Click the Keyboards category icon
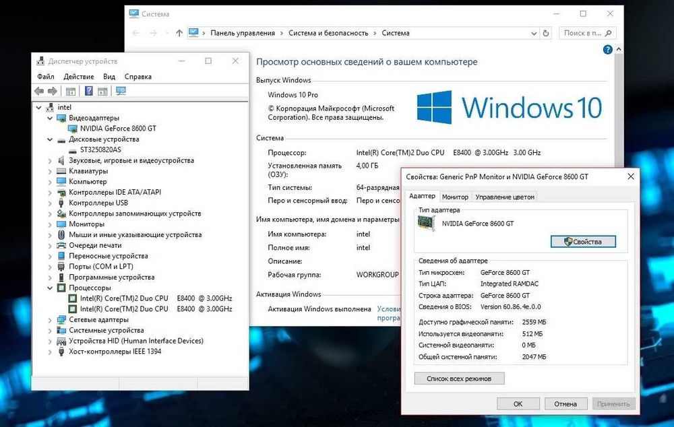The height and width of the screenshot is (427, 674). [x=61, y=171]
